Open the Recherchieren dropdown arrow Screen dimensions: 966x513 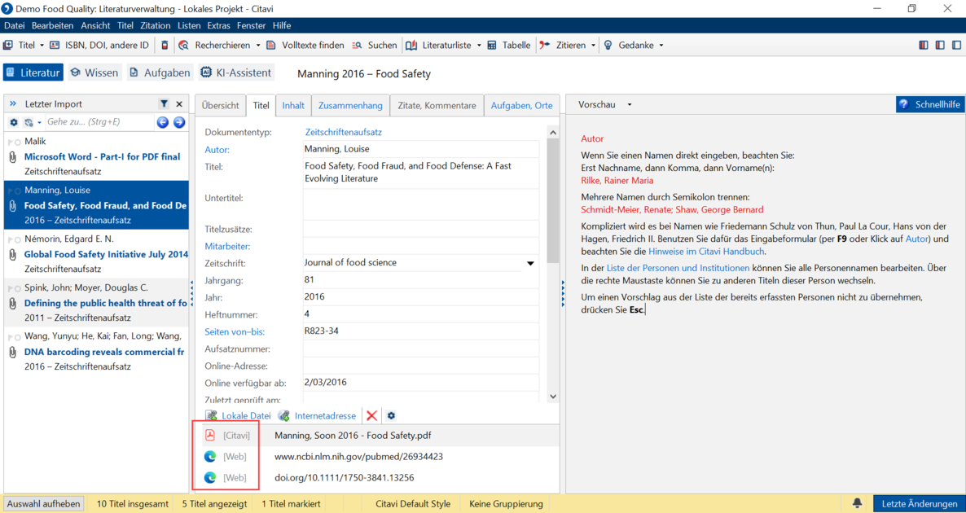pyautogui.click(x=257, y=45)
